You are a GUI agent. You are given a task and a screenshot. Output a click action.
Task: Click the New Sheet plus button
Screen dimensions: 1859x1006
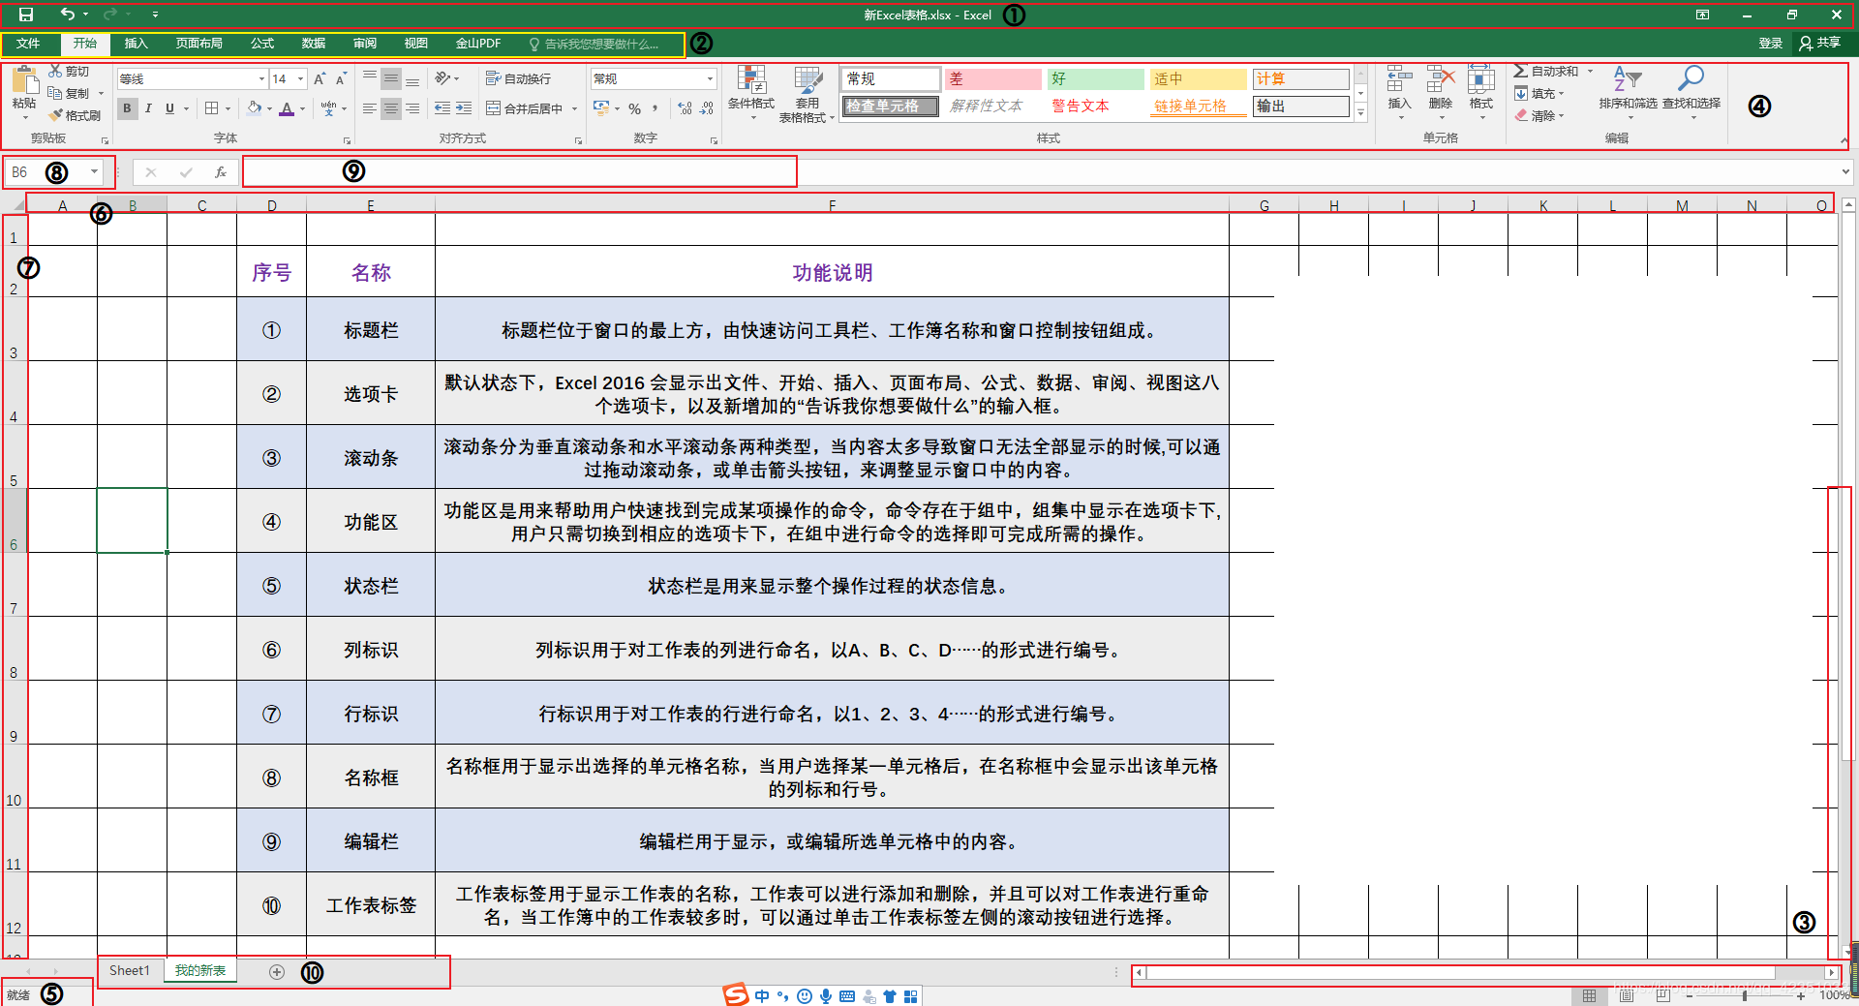click(276, 971)
